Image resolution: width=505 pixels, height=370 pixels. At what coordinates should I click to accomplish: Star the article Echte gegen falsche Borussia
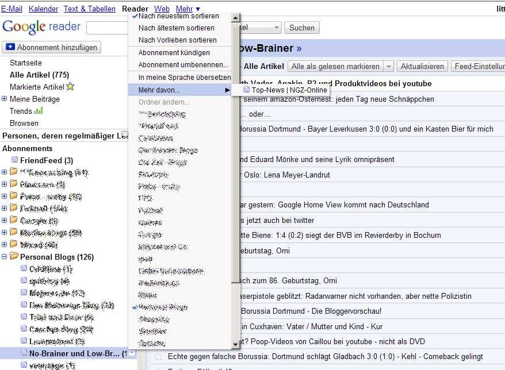coord(158,356)
